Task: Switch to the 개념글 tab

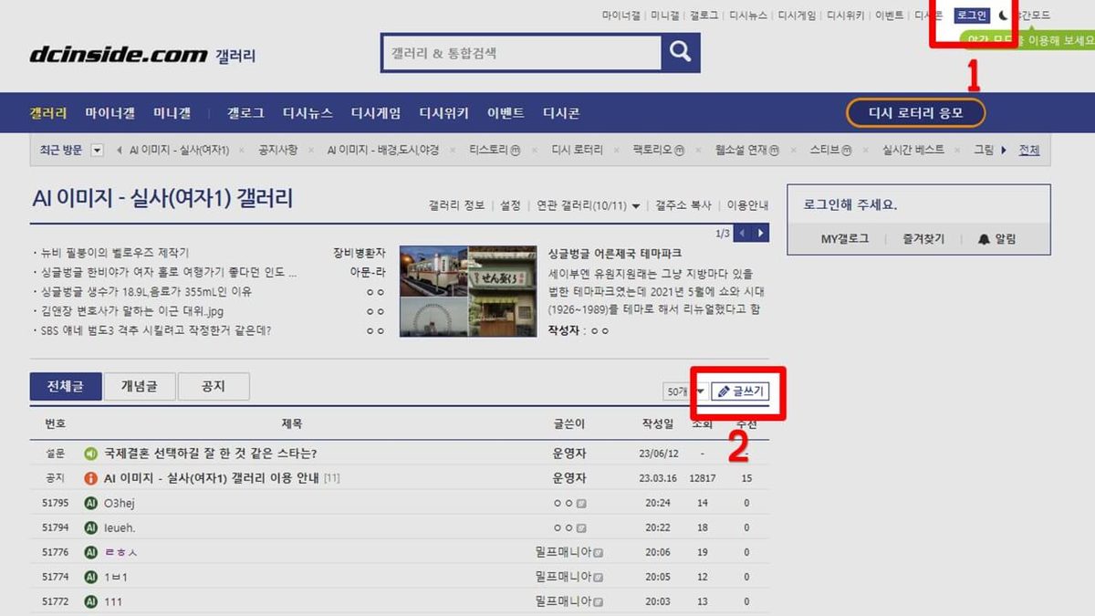Action: [139, 386]
